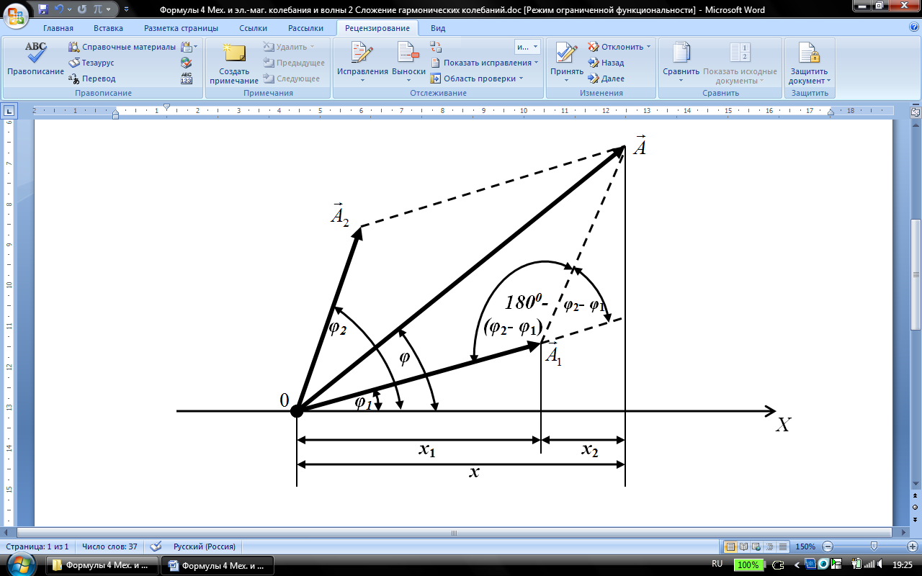This screenshot has height=576, width=922.
Task: Expand the Исправления dropdown arrow
Action: click(363, 80)
